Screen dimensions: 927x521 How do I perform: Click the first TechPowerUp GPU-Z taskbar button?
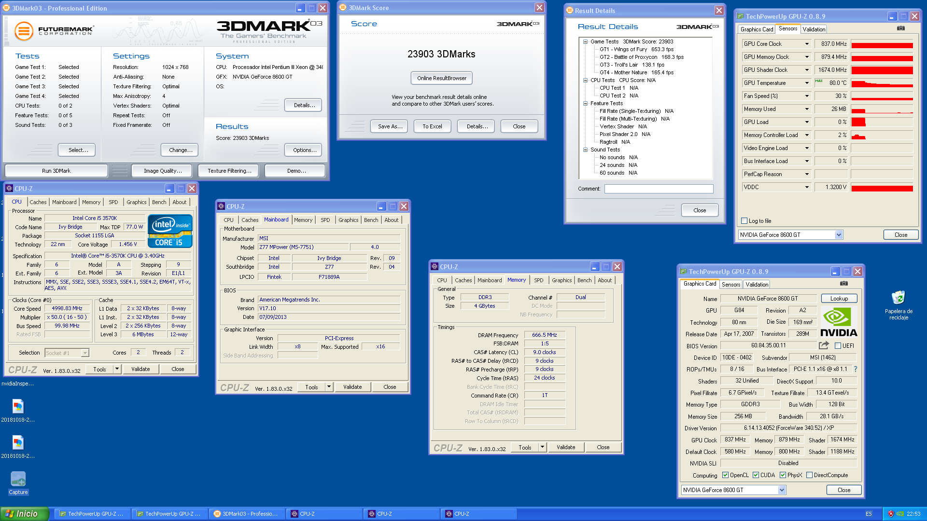pyautogui.click(x=92, y=514)
